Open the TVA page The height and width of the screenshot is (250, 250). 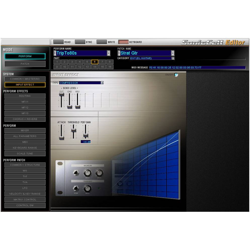25,182
